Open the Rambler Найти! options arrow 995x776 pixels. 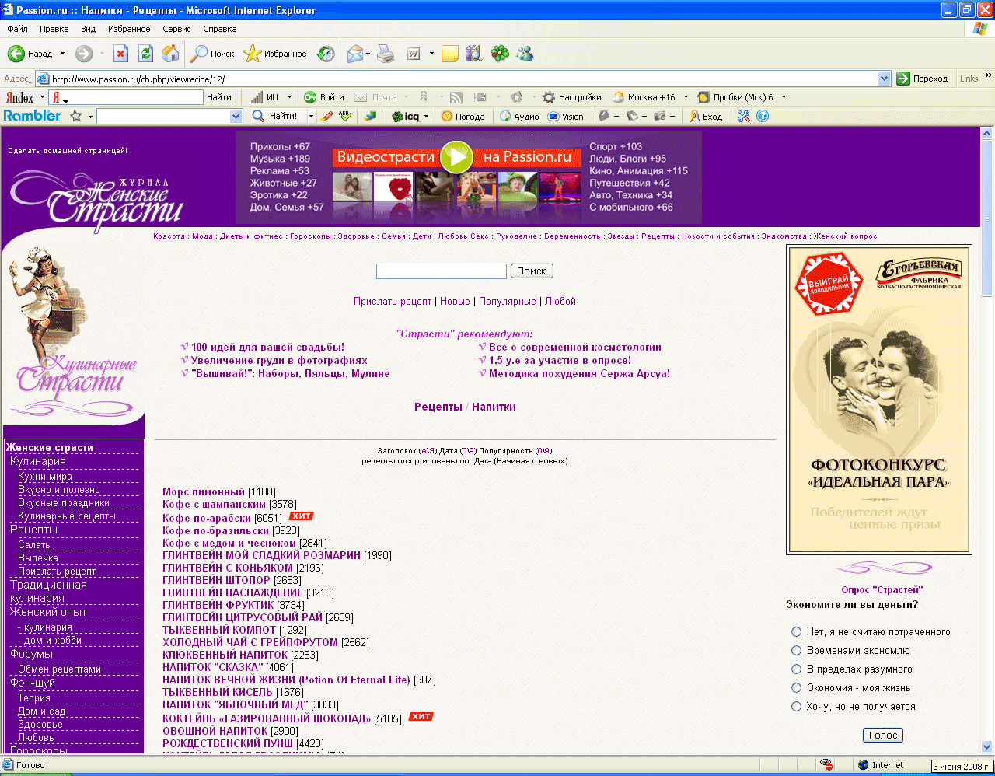coord(311,116)
